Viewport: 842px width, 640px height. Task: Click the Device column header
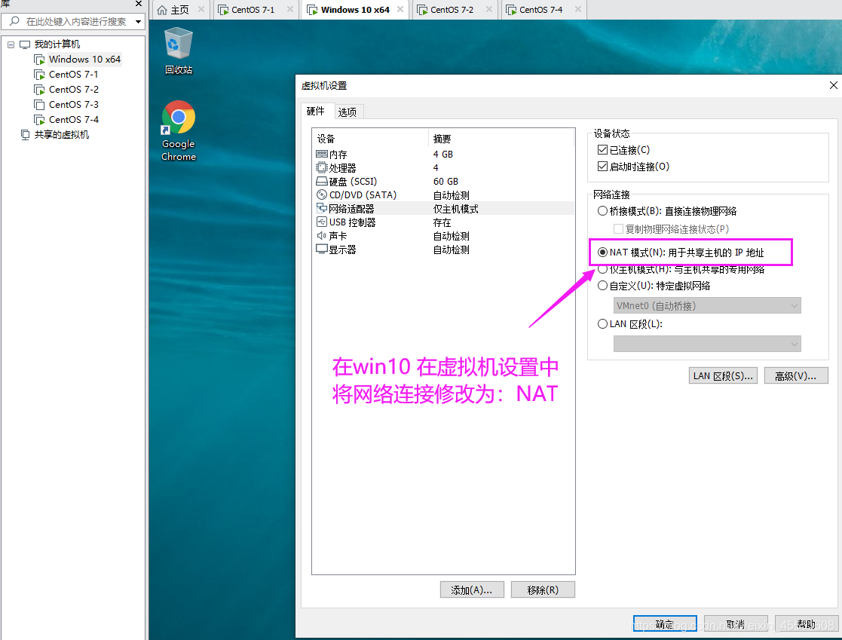[371, 139]
